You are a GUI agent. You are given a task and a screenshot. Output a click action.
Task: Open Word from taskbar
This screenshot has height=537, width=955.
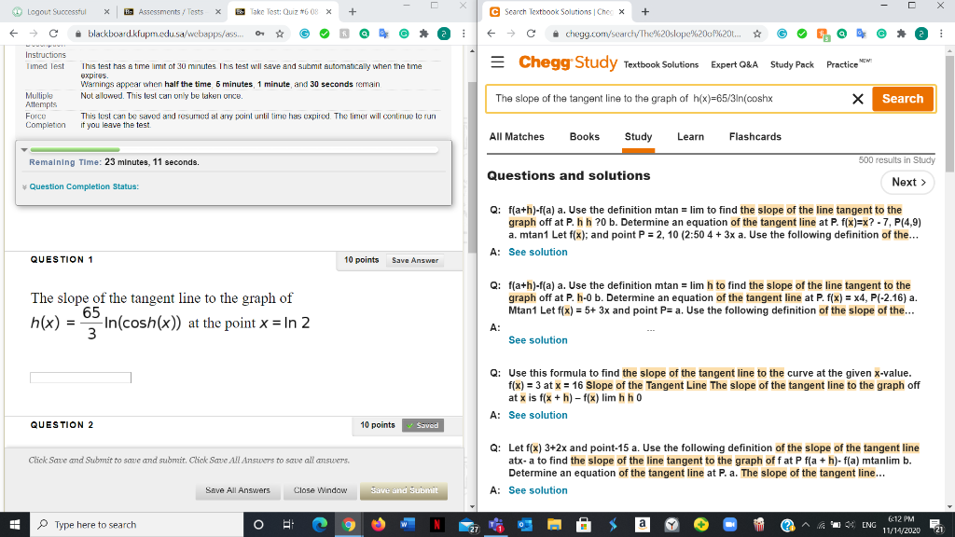pos(408,524)
